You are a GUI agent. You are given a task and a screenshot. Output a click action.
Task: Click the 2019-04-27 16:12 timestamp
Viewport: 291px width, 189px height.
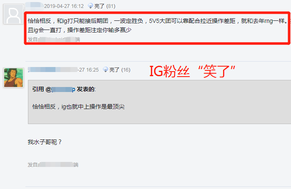pos(64,6)
